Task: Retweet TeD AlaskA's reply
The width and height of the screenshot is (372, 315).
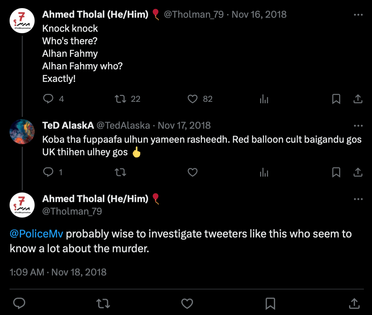Action: pos(121,172)
